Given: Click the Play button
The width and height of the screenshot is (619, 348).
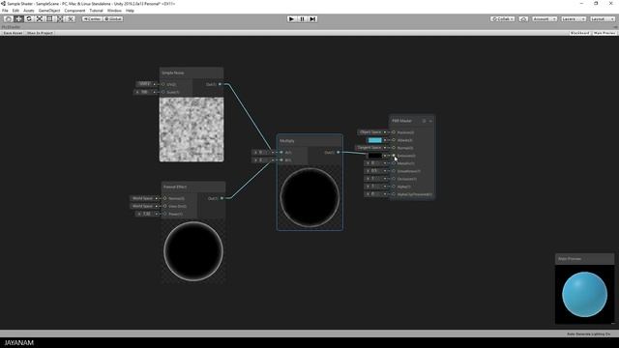Looking at the screenshot, I should (x=291, y=19).
